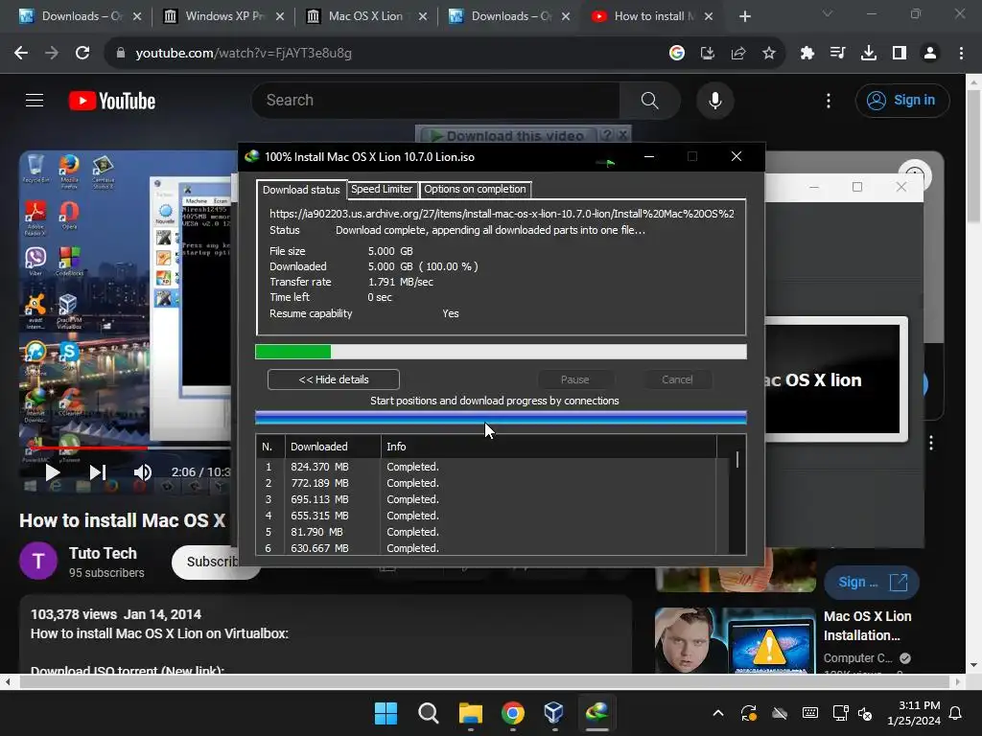Click the Chrome address bar URL
The height and width of the screenshot is (736, 982).
[244, 54]
